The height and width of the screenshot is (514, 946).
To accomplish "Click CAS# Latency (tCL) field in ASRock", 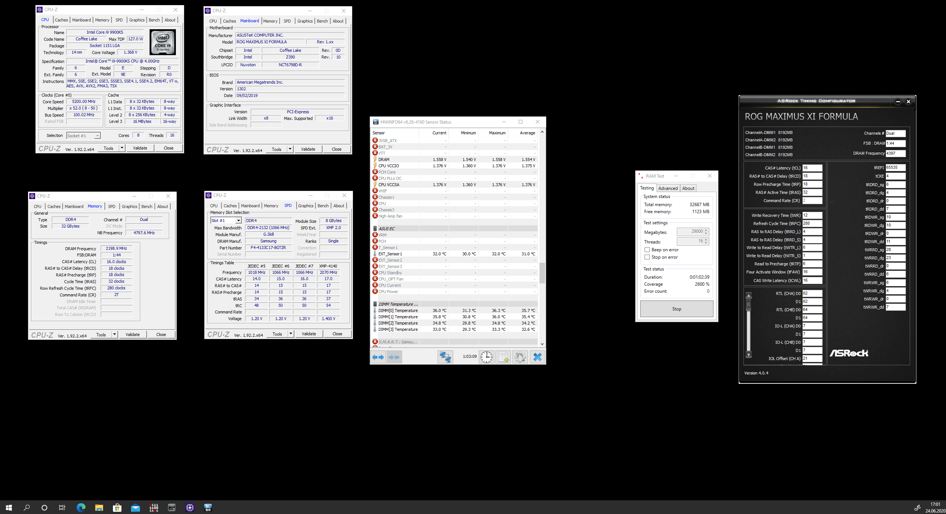I will (812, 168).
